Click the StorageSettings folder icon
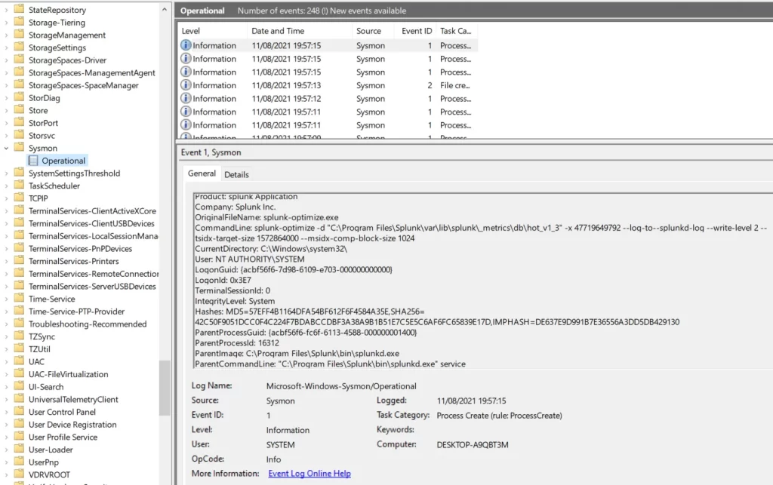 pos(19,47)
